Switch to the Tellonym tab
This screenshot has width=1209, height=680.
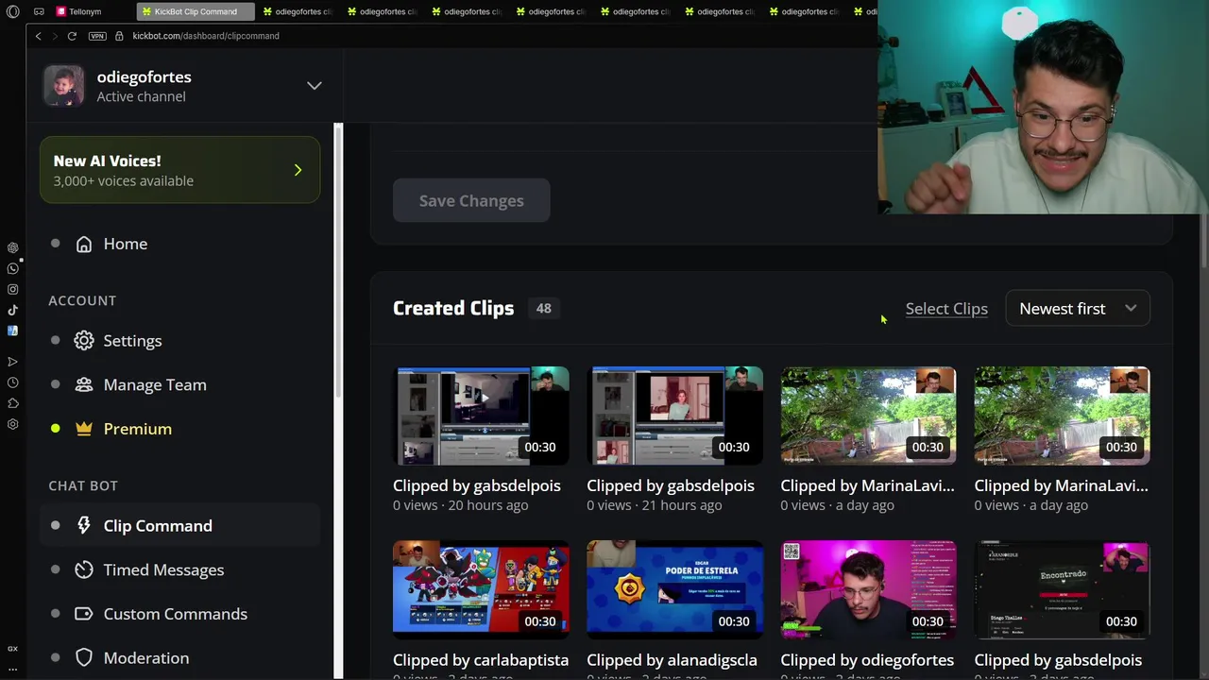79,11
